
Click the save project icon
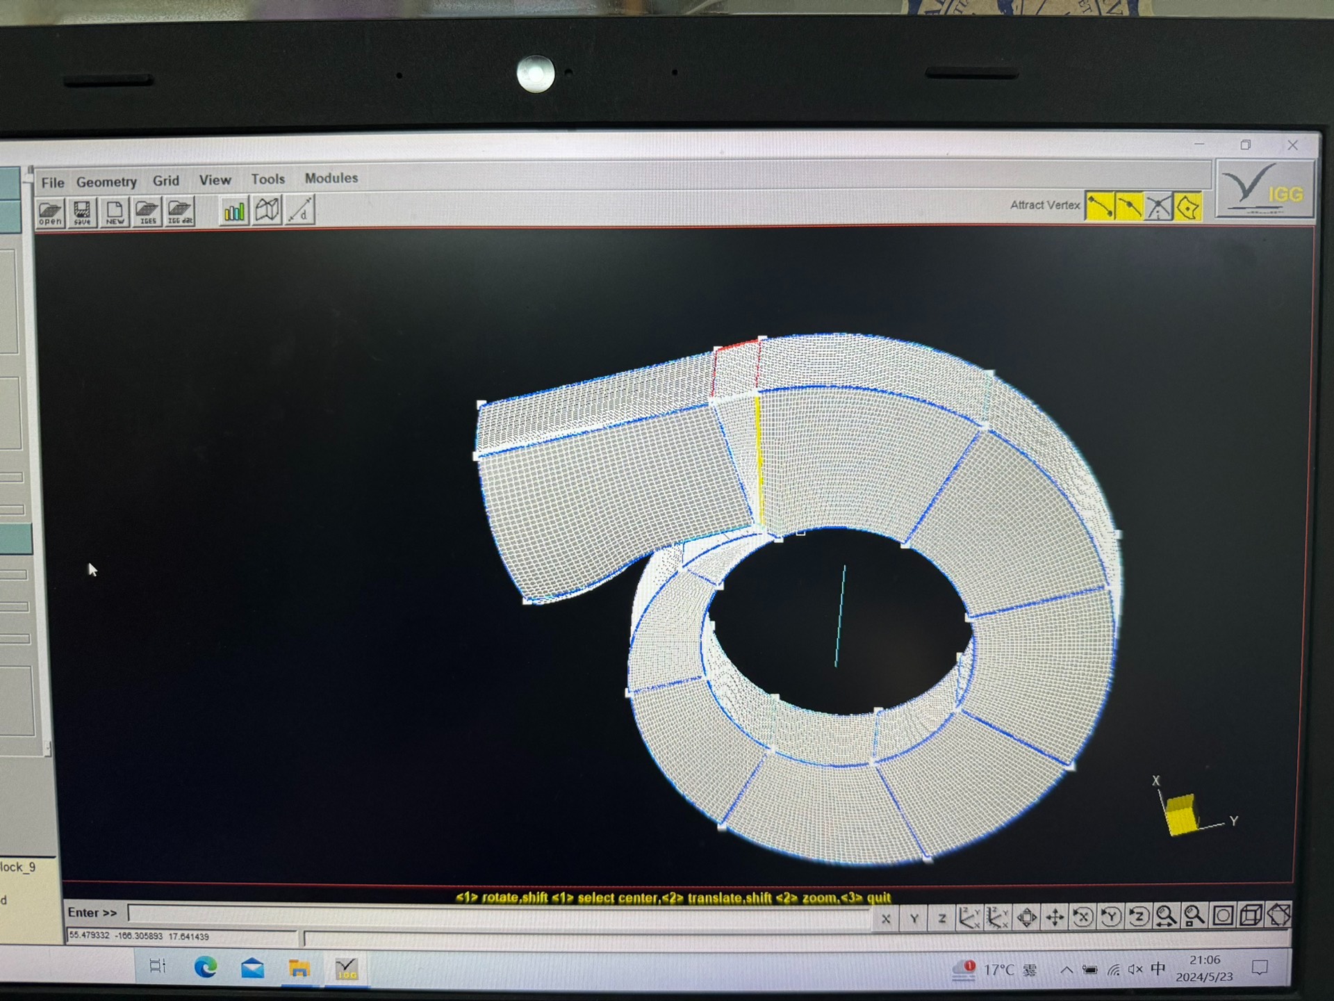pos(82,212)
